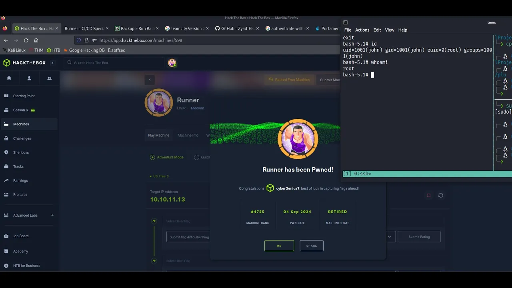Open HTB bookmark
Screen dimensions: 512x288
point(53,50)
